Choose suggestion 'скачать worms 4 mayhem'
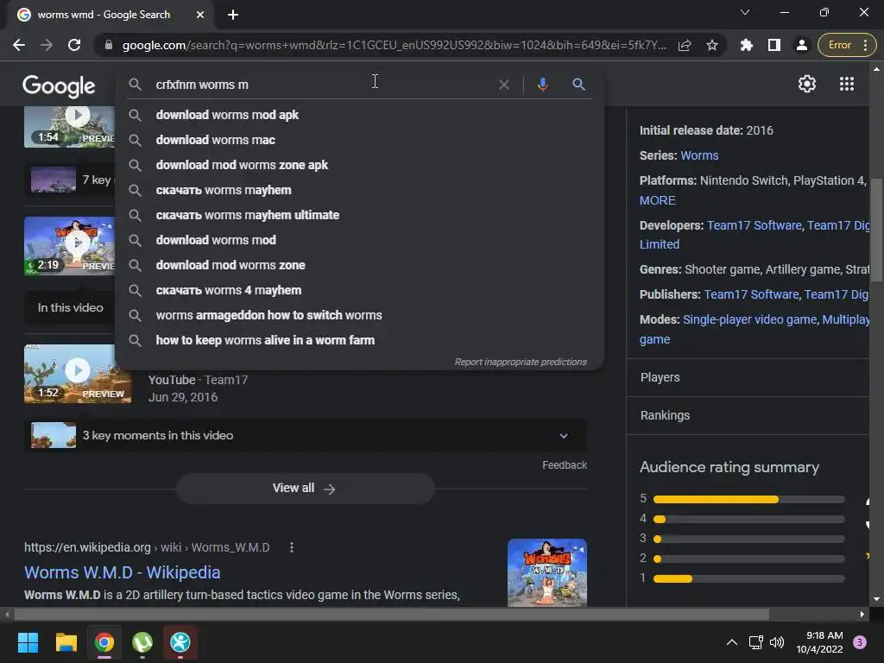The image size is (884, 663). click(359, 290)
